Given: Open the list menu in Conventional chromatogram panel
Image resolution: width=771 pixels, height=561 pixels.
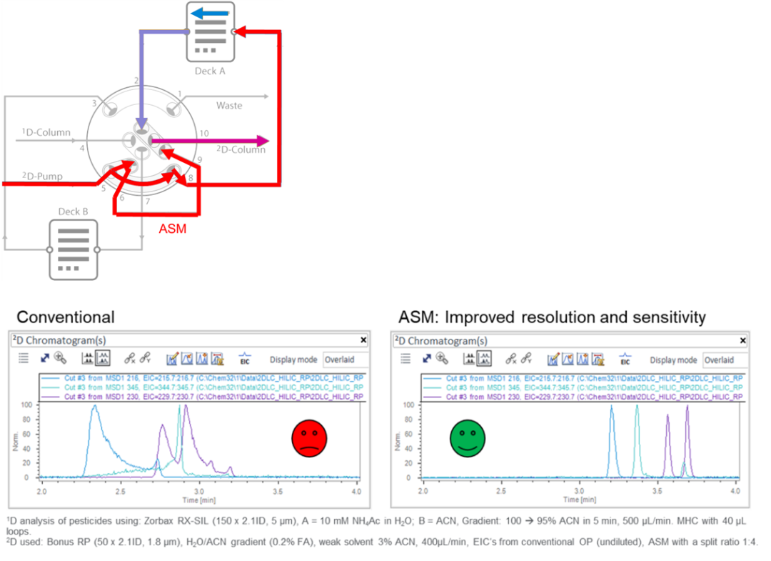Looking at the screenshot, I should [x=23, y=358].
